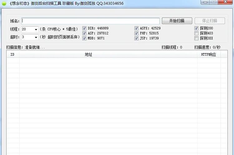Disable the MDB: 9071 checkbox
Viewport: 234px width, 155px height.
[x=84, y=38]
